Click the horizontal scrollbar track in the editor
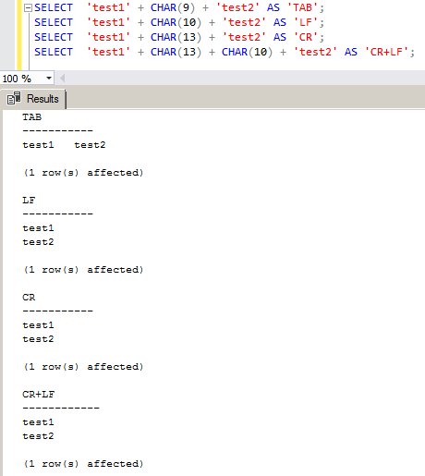 245,79
